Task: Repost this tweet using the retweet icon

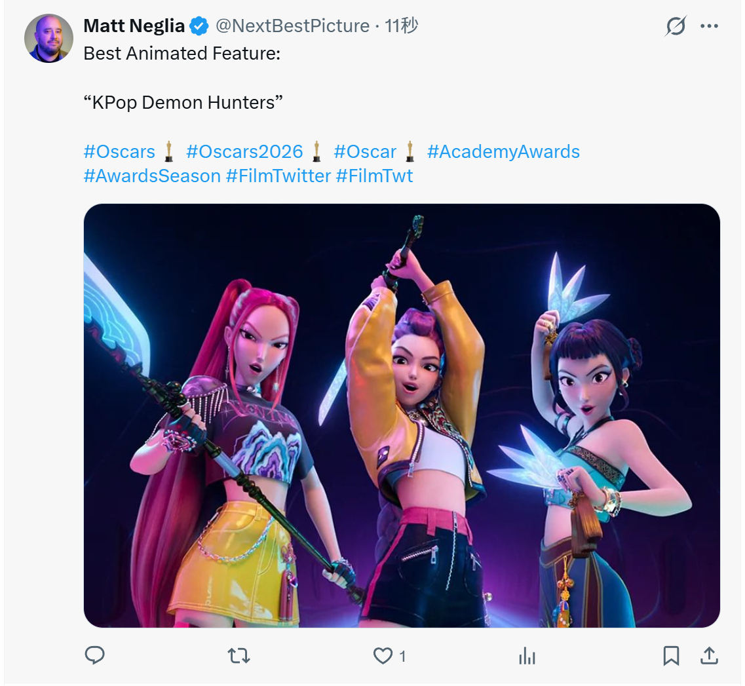Action: pyautogui.click(x=239, y=655)
